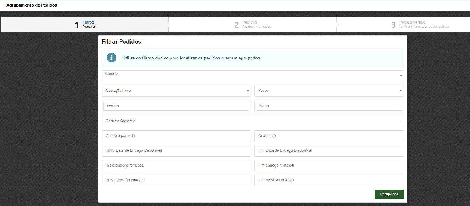
Task: Open the Pessoa dropdown list
Action: point(329,91)
